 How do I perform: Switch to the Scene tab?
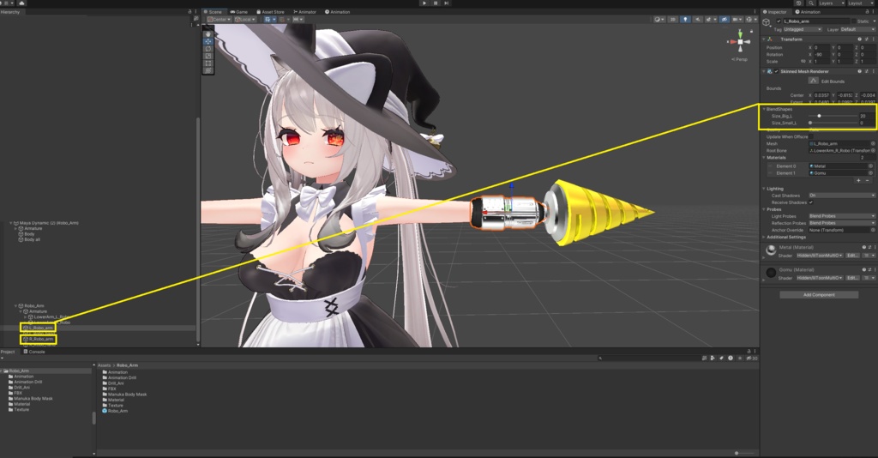pyautogui.click(x=213, y=12)
